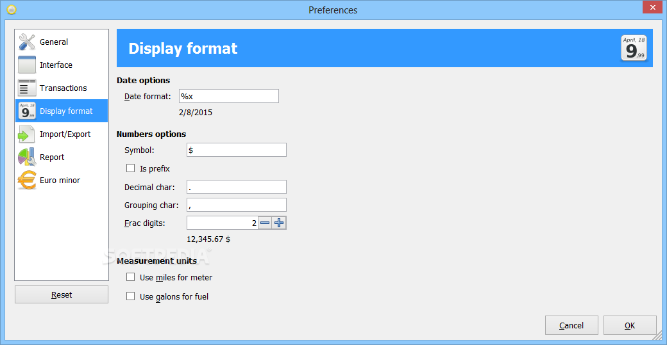Open the Interface preferences page

pyautogui.click(x=62, y=65)
